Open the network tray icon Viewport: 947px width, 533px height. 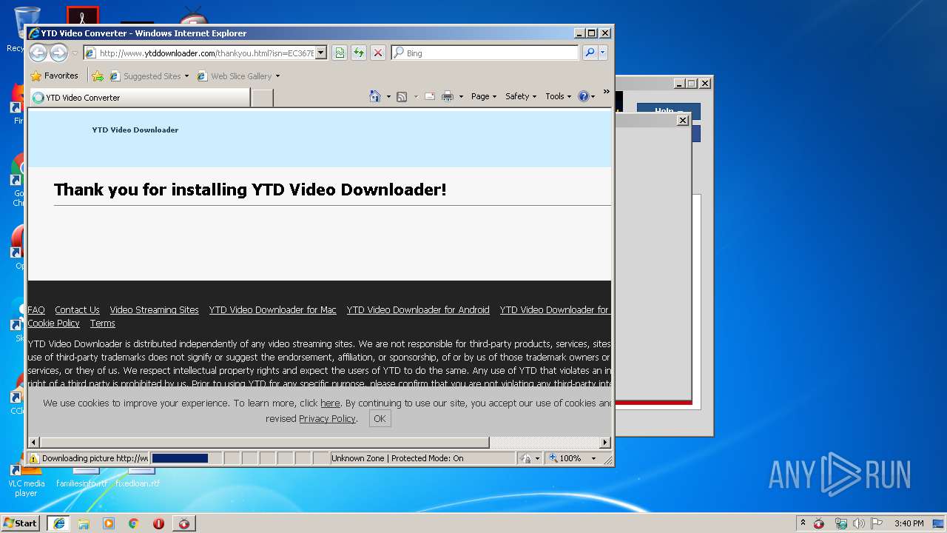point(840,523)
